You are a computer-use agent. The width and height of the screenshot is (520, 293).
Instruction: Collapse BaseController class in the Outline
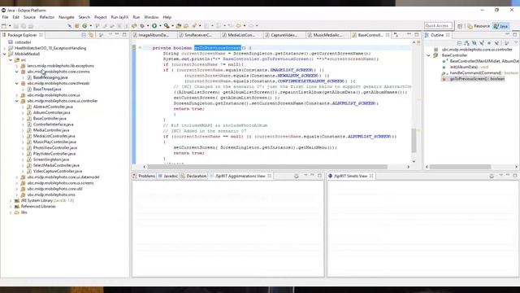tap(428, 55)
